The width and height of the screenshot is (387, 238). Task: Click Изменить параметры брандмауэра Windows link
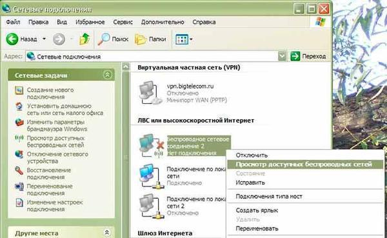coord(57,125)
